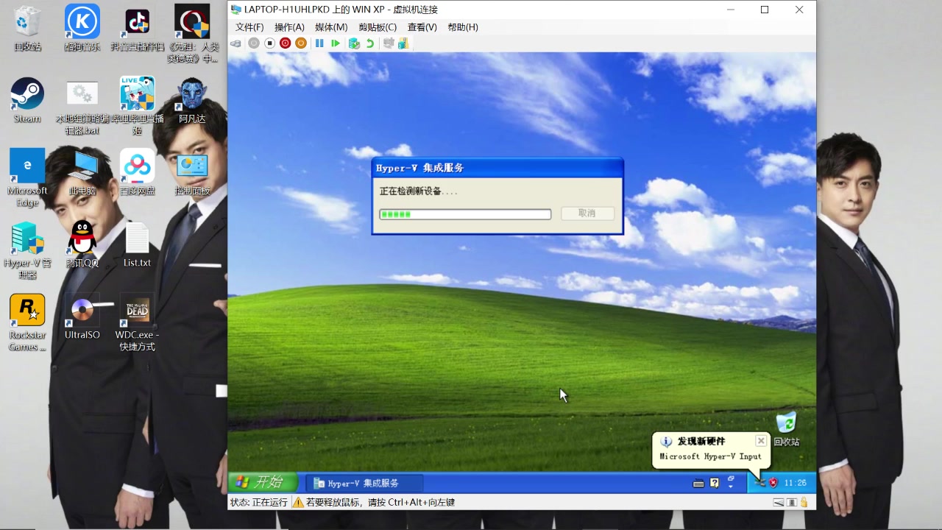Click the grey Start VM toolbar icon
The width and height of the screenshot is (942, 530).
point(254,43)
